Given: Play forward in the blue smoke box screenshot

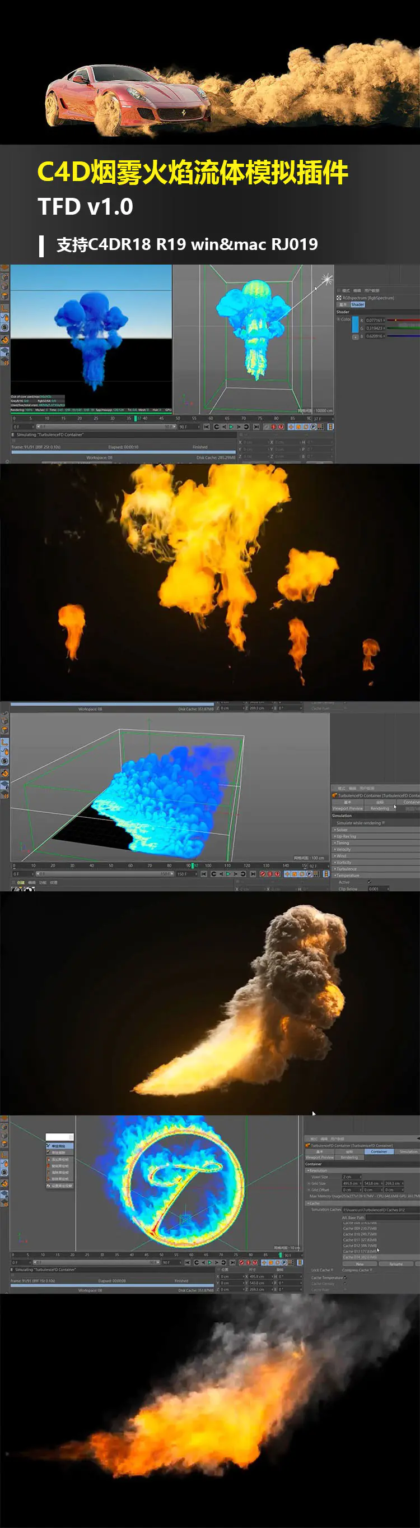Looking at the screenshot, I should (x=228, y=874).
